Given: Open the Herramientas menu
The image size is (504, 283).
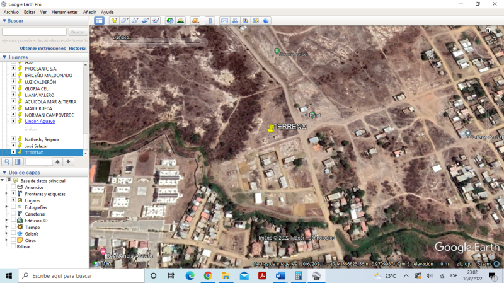Looking at the screenshot, I should tap(64, 12).
